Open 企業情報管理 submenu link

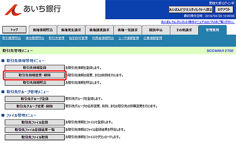[153, 38]
